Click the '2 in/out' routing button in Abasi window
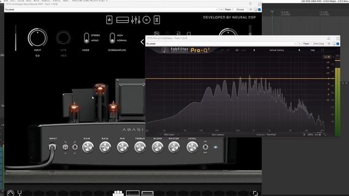The image size is (349, 196). 240,10
